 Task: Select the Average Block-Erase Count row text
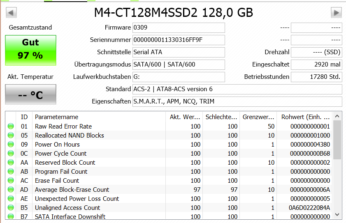click(72, 189)
